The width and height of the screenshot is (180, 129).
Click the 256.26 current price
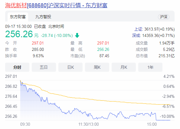pos(19,34)
